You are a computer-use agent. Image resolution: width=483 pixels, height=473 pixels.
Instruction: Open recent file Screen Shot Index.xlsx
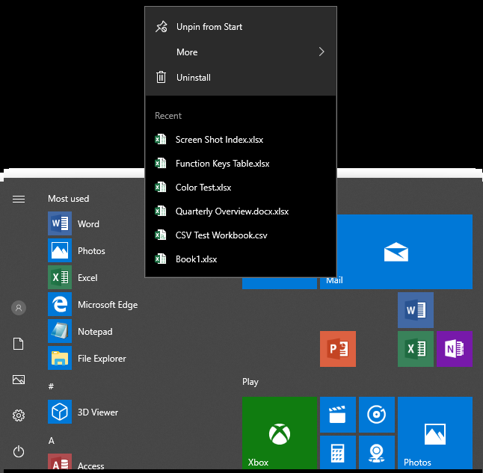pyautogui.click(x=241, y=140)
